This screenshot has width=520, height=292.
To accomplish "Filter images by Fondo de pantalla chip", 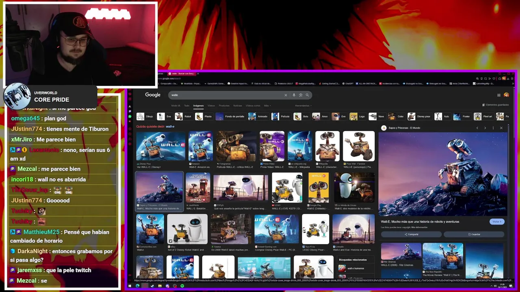I will (230, 116).
